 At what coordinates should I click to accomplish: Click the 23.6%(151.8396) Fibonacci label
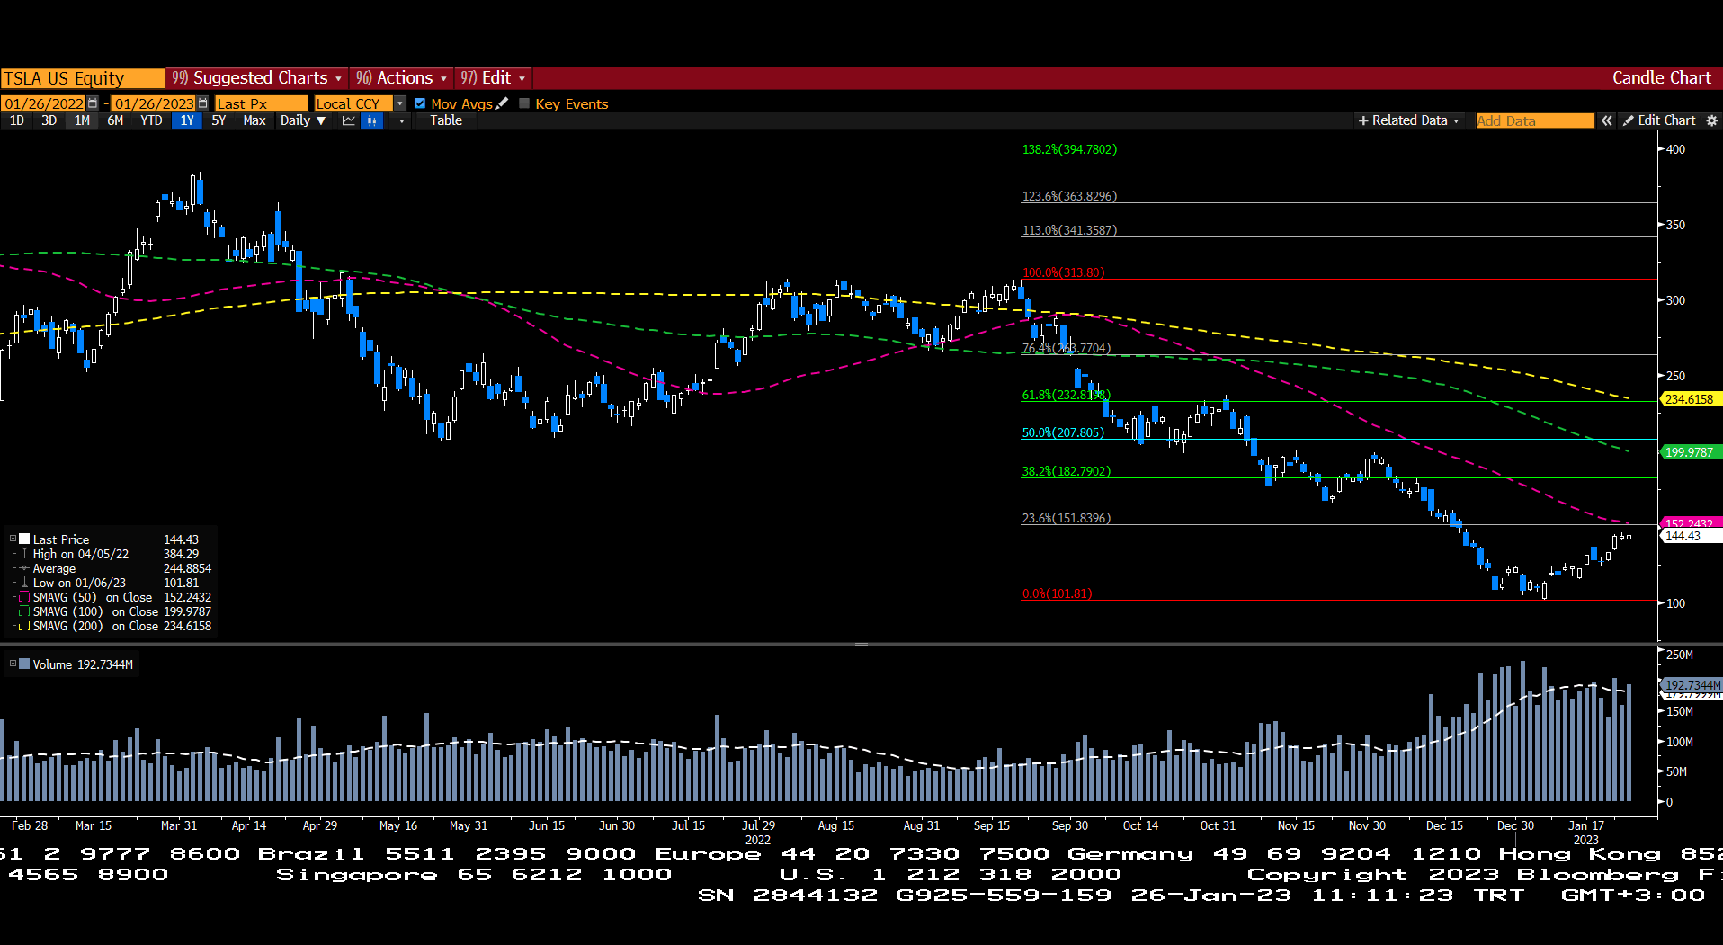coord(1066,518)
